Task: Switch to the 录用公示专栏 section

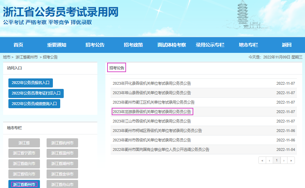Action: click(210, 45)
